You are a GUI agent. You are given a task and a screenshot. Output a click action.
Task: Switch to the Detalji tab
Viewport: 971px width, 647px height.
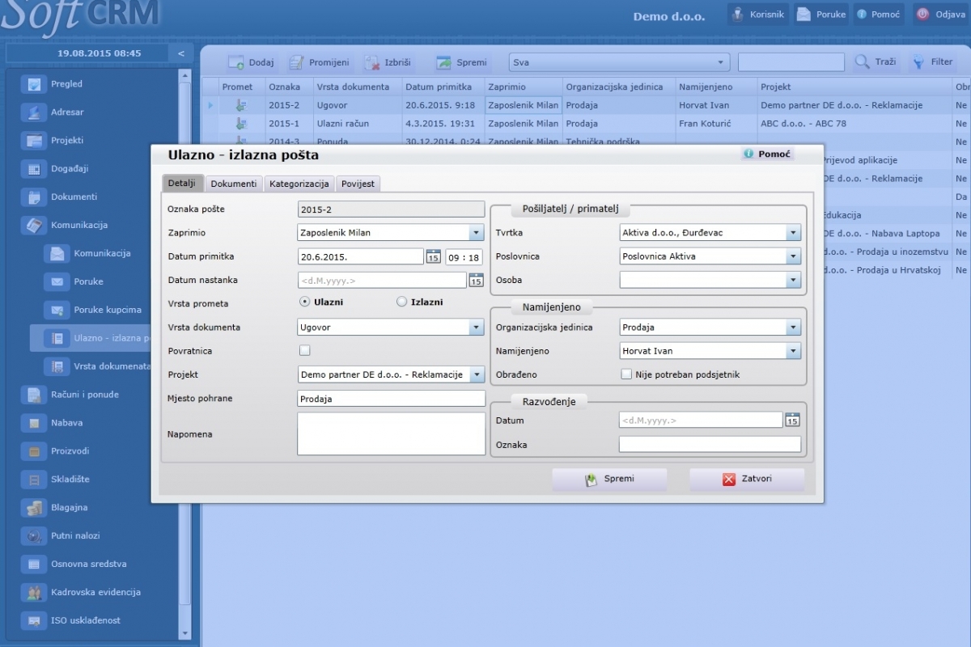[x=182, y=184]
